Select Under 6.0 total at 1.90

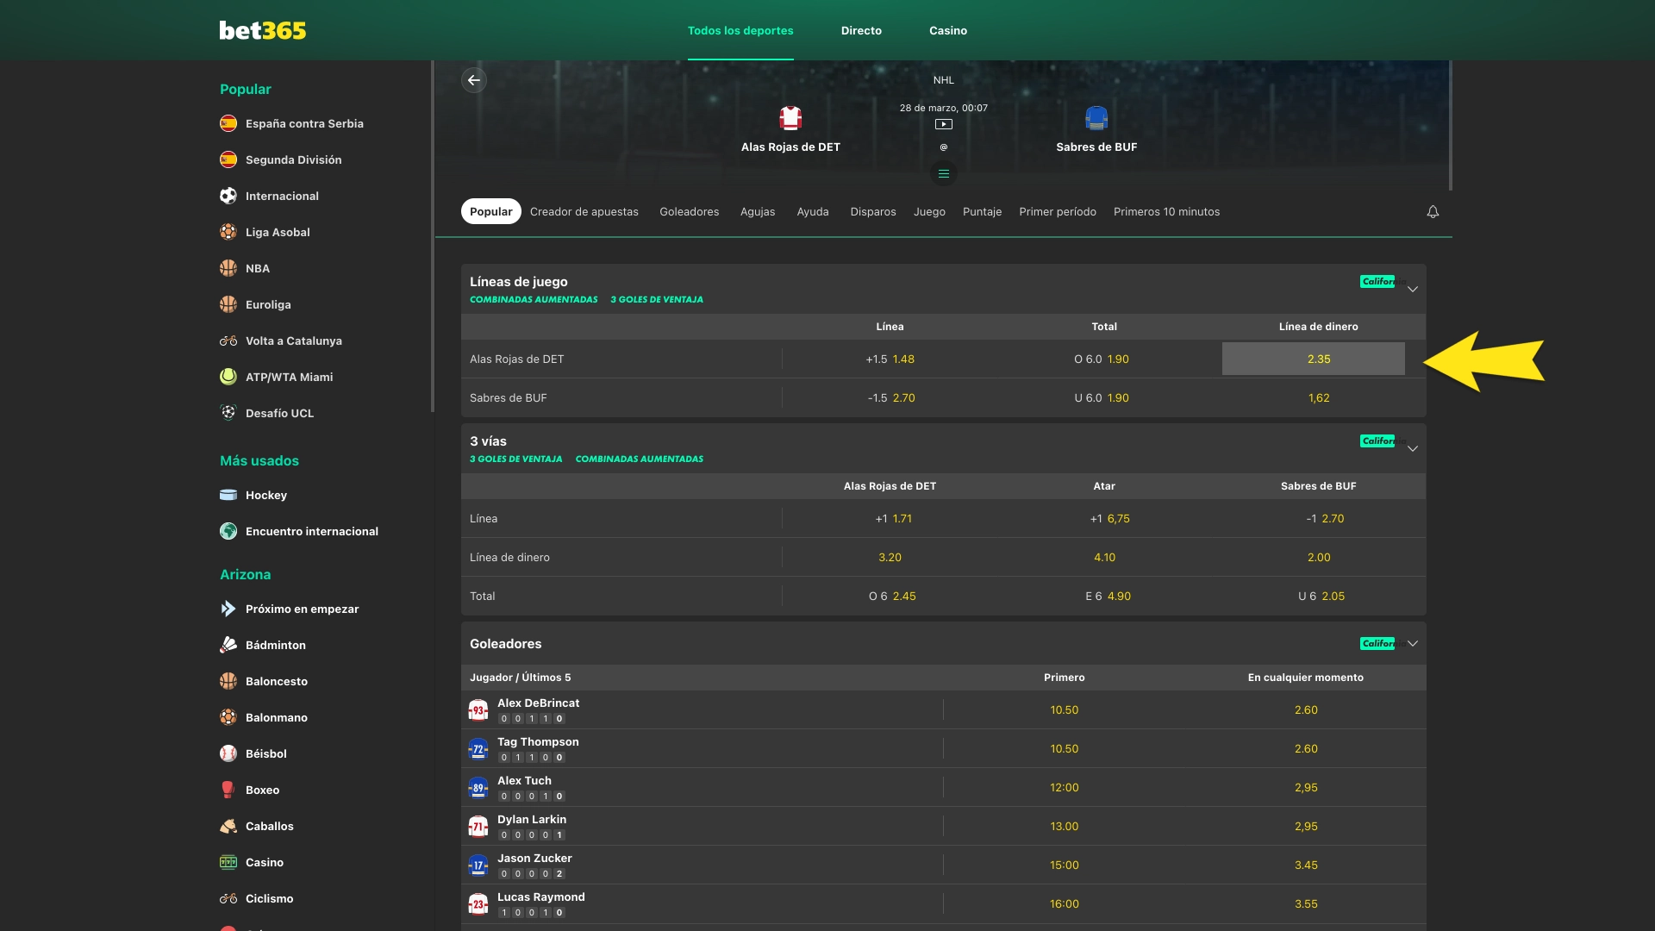[1102, 397]
